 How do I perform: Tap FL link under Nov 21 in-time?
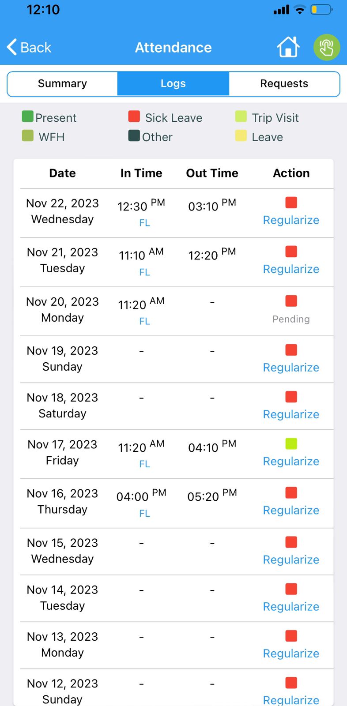tap(145, 272)
